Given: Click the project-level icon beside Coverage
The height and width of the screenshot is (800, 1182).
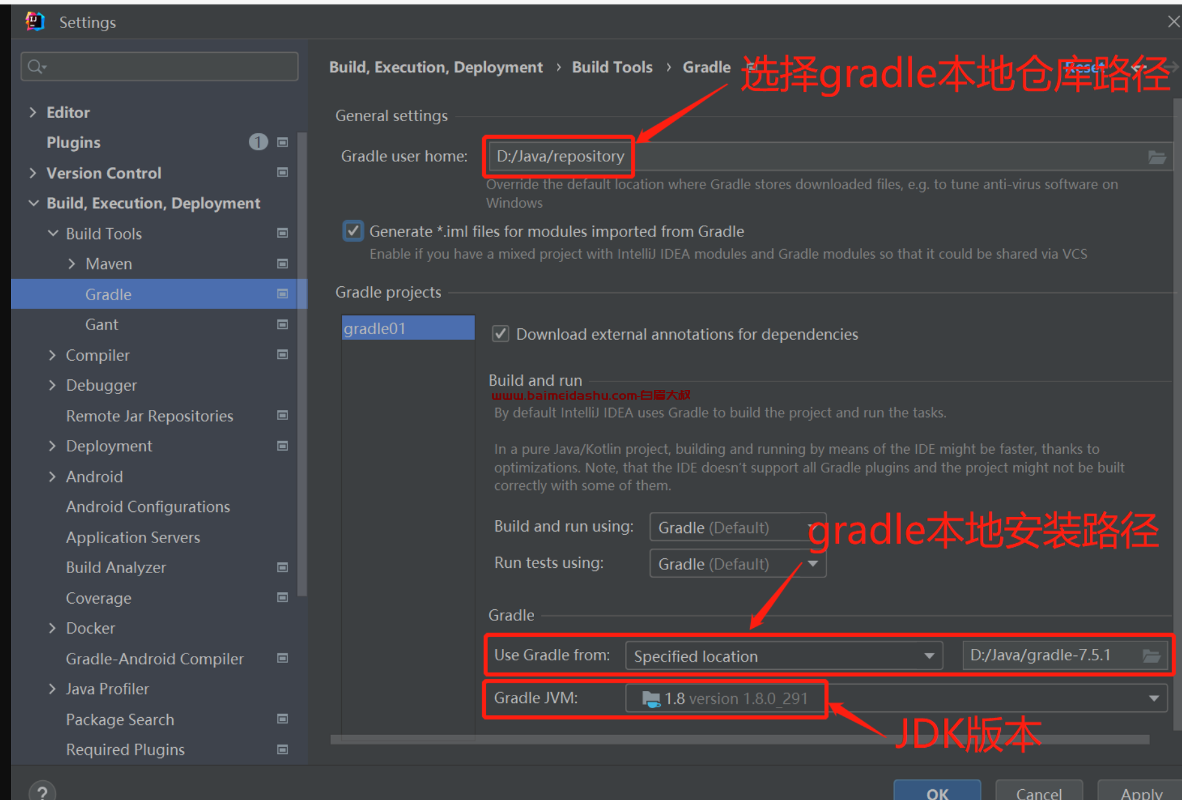Looking at the screenshot, I should coord(283,597).
